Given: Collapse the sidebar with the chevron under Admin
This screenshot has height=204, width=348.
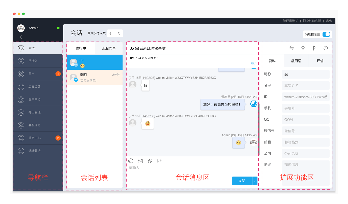Looking at the screenshot, I should (x=21, y=37).
